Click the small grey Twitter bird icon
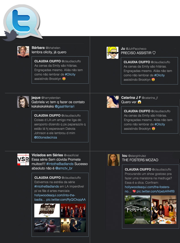180x243 pixels. click(x=10, y=35)
